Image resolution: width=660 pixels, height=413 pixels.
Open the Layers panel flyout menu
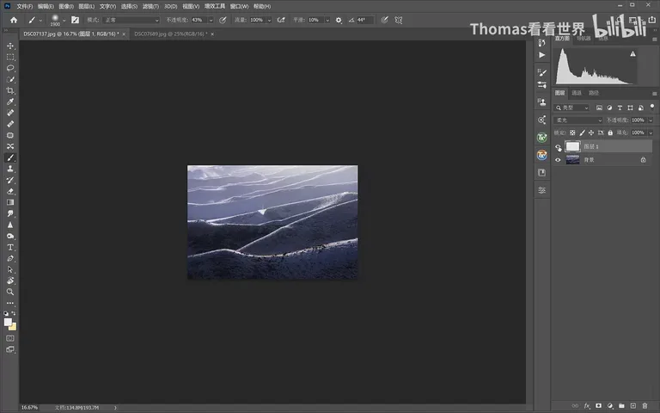coord(654,93)
